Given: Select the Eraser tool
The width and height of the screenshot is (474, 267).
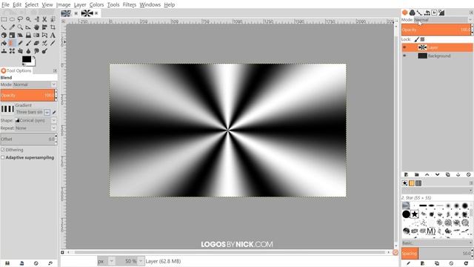Looking at the screenshot, I should (36, 43).
